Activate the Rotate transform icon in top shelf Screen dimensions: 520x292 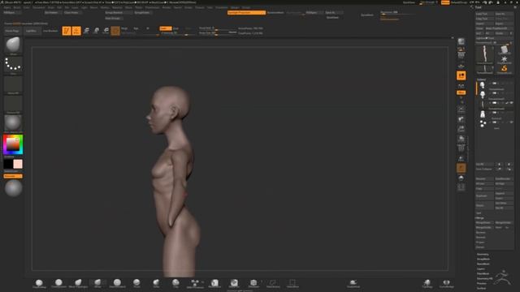(106, 31)
